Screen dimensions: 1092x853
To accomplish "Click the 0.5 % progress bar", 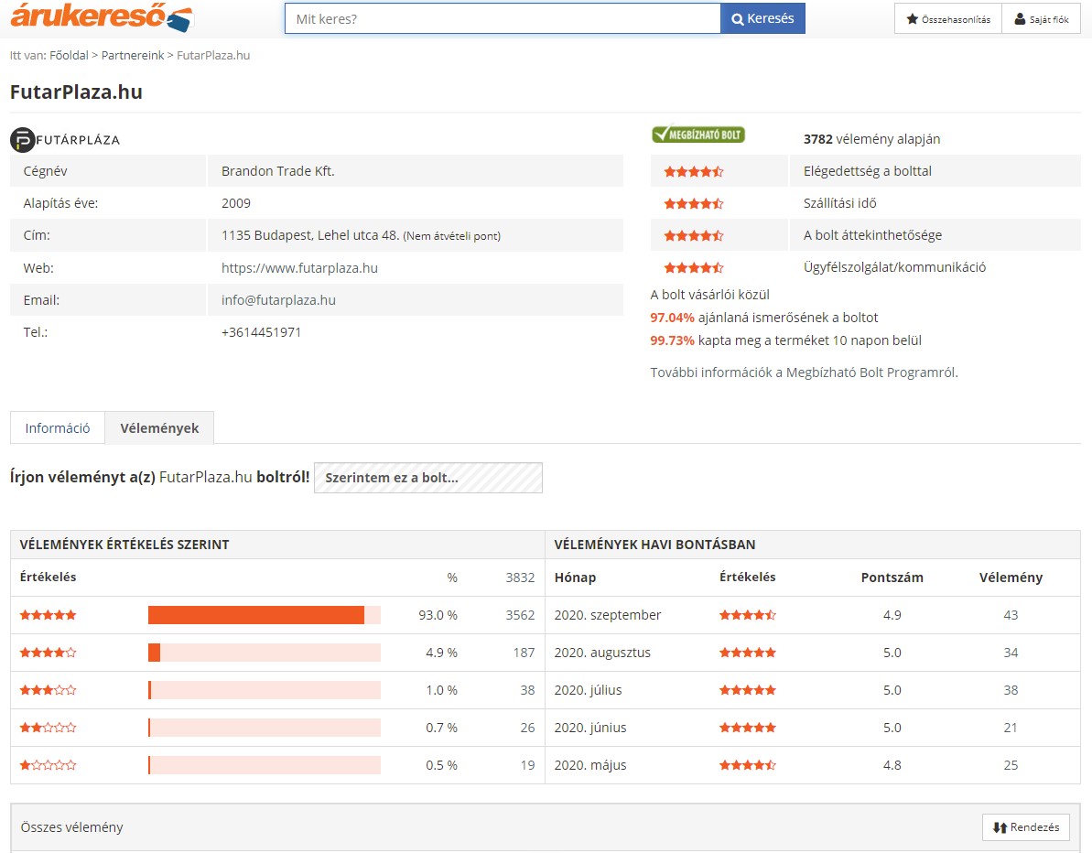I will pyautogui.click(x=265, y=765).
